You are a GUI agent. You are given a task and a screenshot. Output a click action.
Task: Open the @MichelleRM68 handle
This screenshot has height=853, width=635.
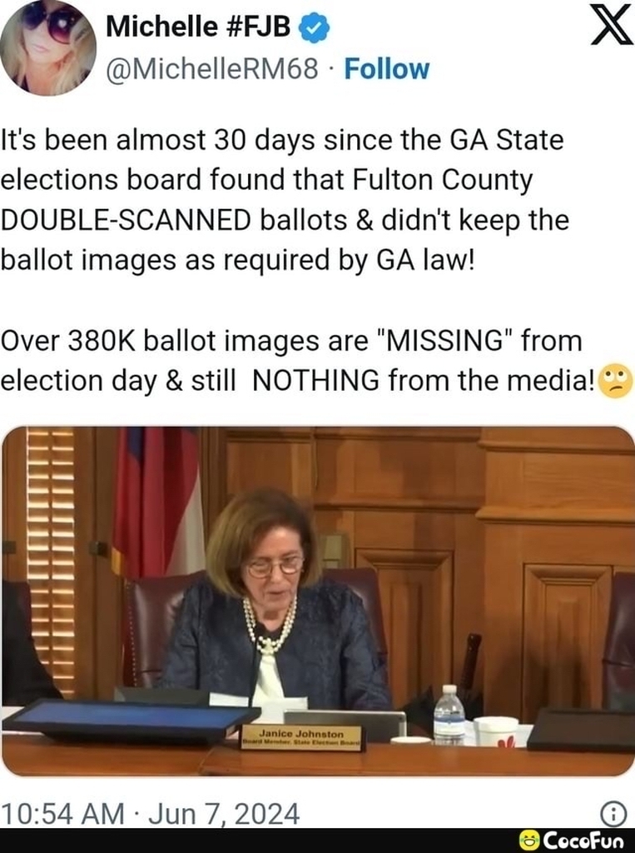coord(212,69)
